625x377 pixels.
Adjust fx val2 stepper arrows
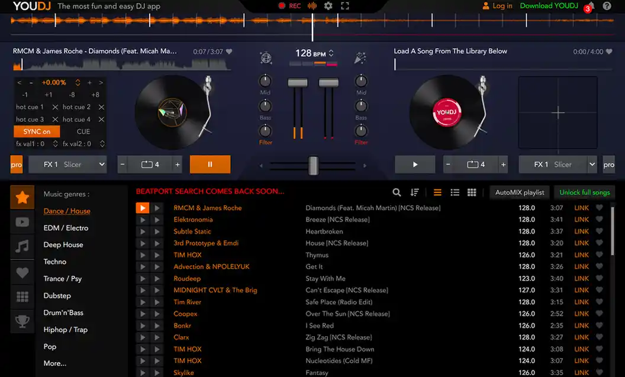102,143
